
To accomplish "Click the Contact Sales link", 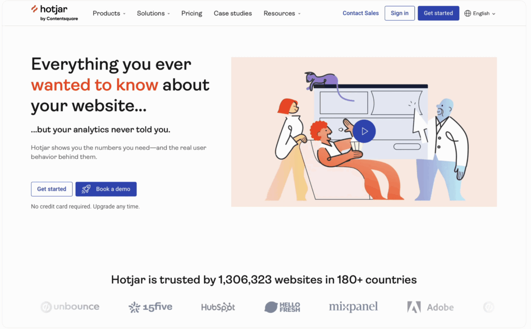I will point(360,13).
